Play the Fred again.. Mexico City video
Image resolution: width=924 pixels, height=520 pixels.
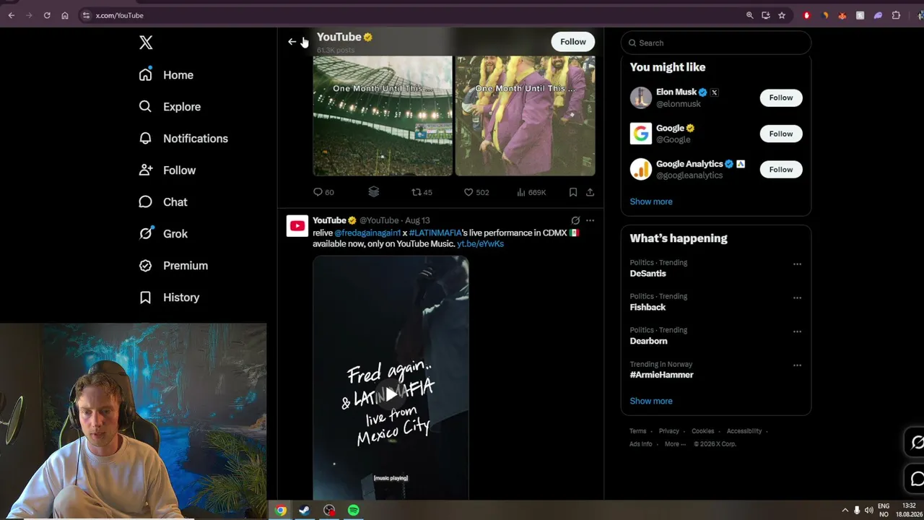click(391, 394)
